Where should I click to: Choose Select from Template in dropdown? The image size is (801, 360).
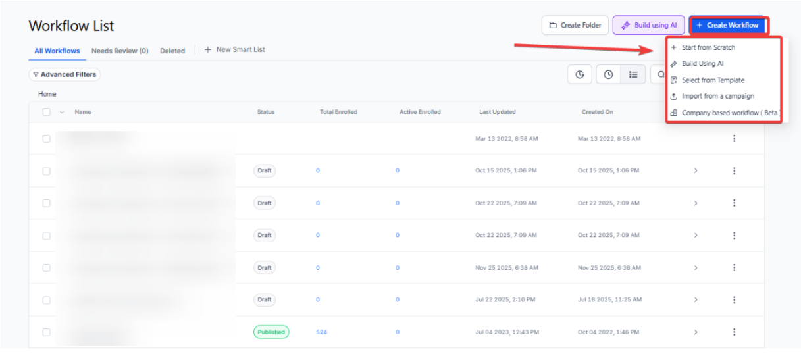(713, 80)
